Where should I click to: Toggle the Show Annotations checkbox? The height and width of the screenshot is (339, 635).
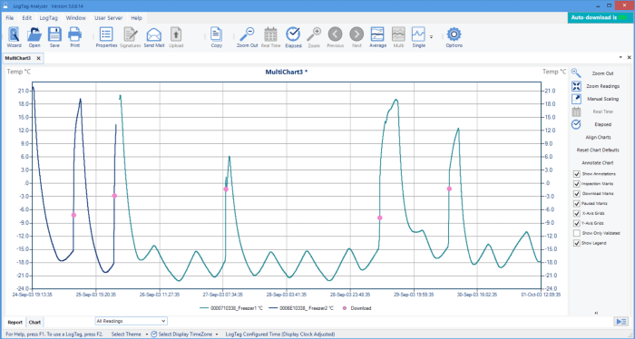(577, 174)
